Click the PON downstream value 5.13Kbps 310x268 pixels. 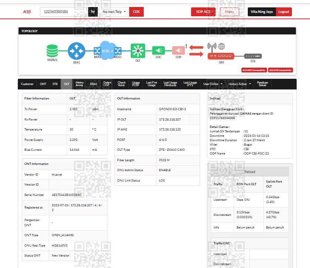pos(243,212)
